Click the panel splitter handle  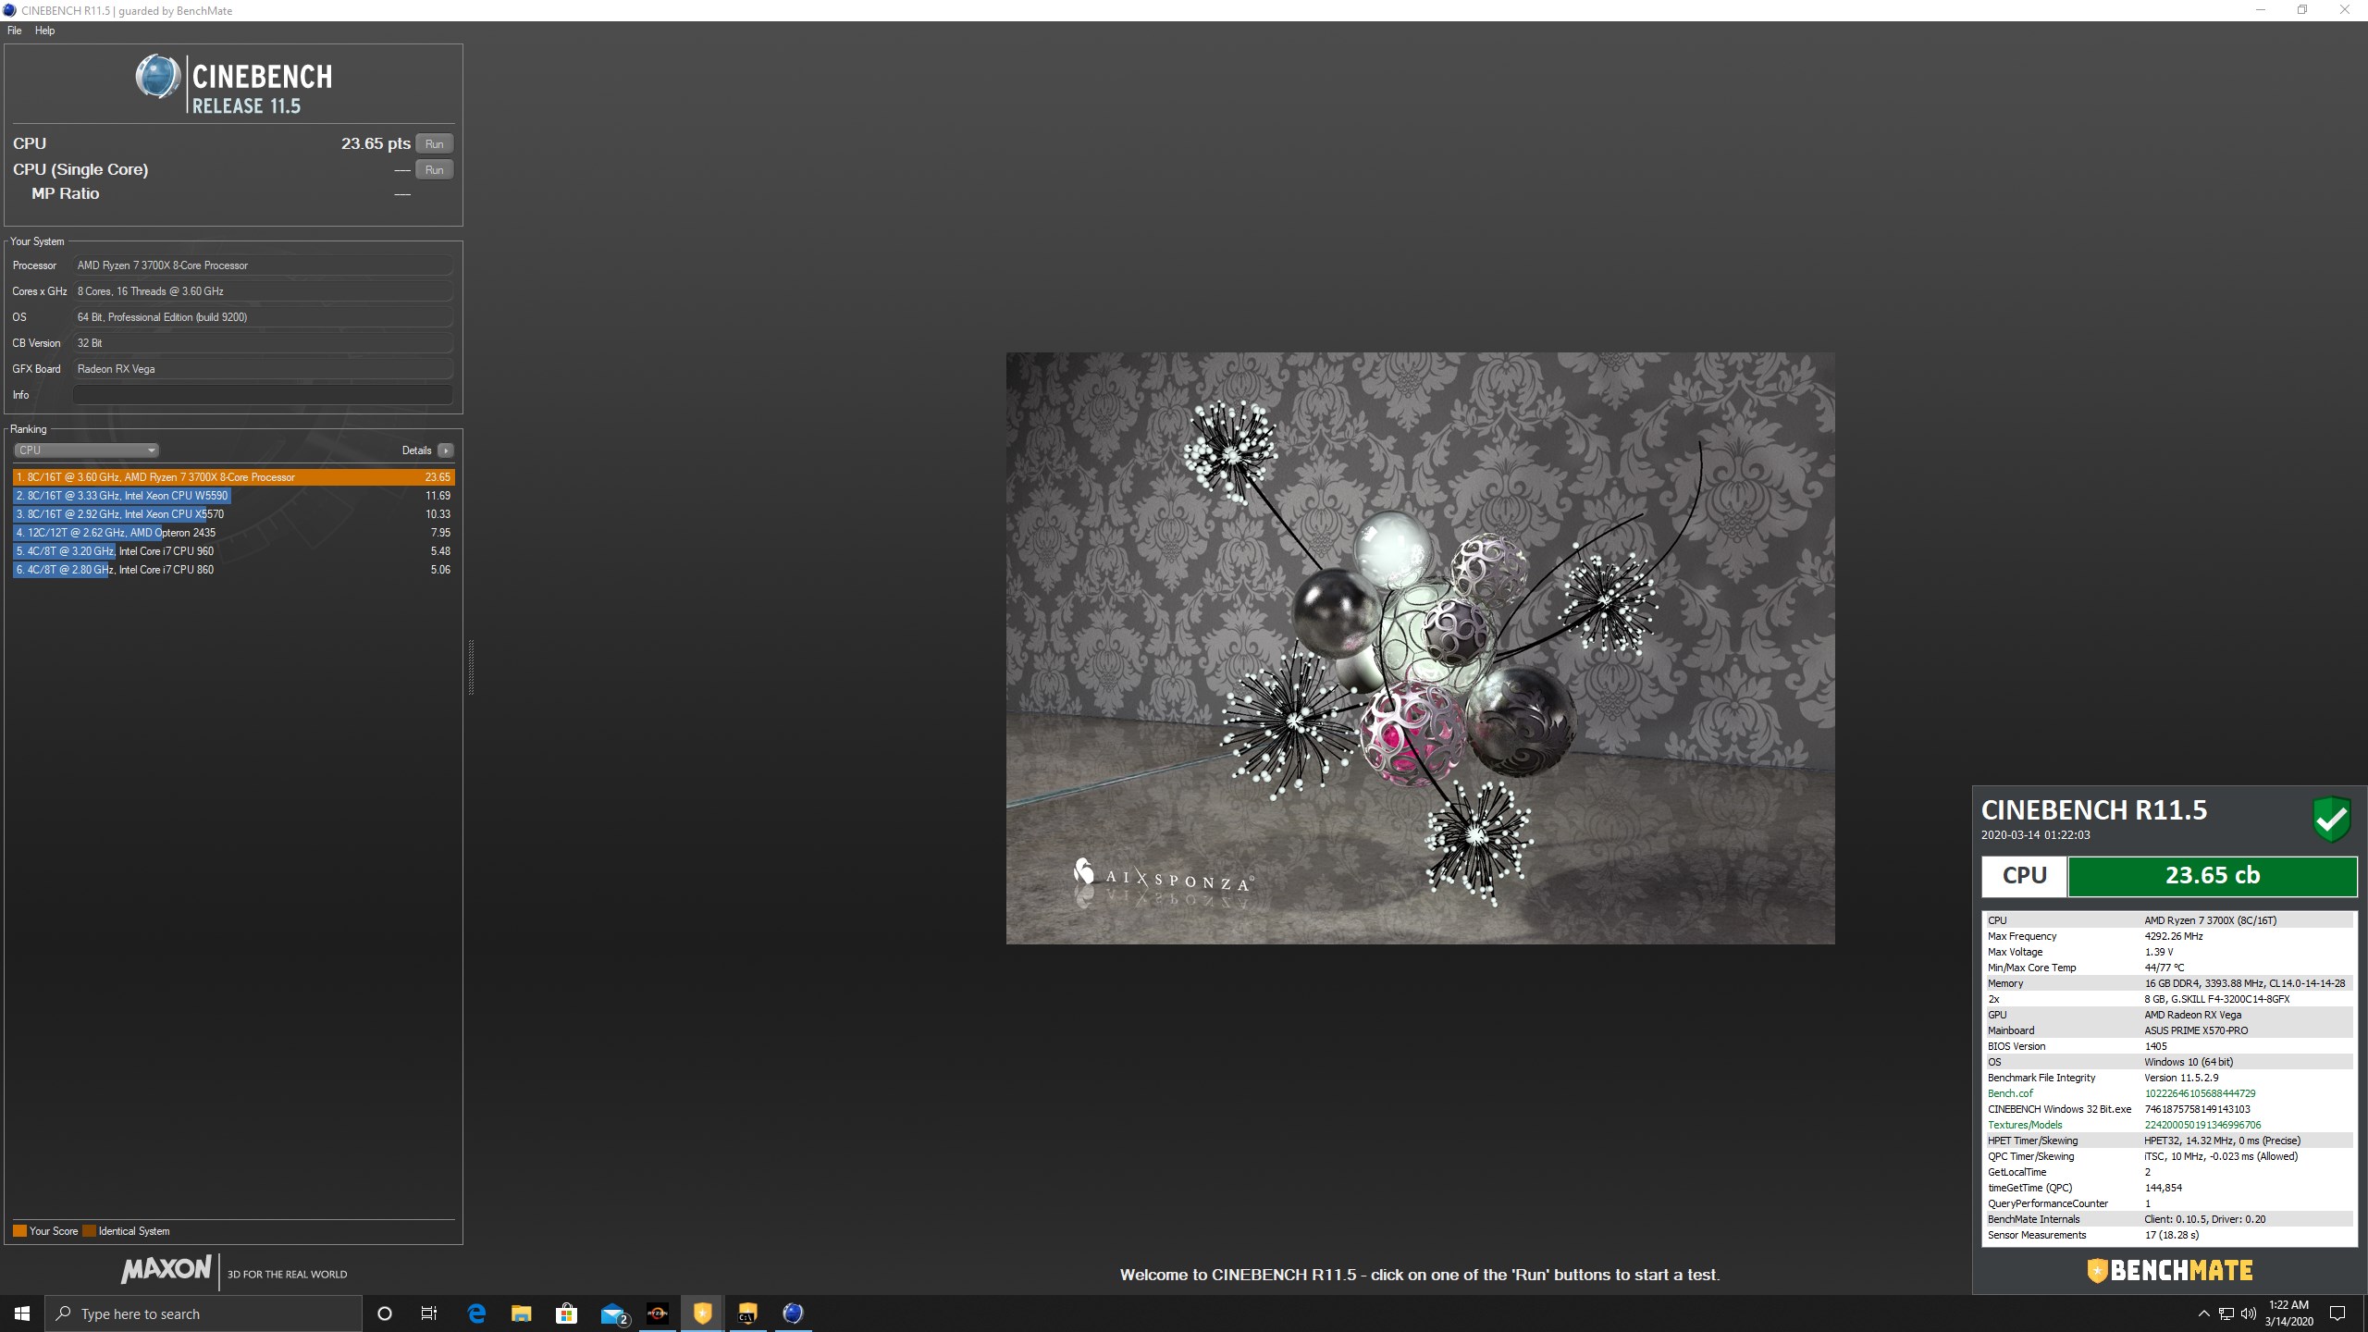pos(471,667)
